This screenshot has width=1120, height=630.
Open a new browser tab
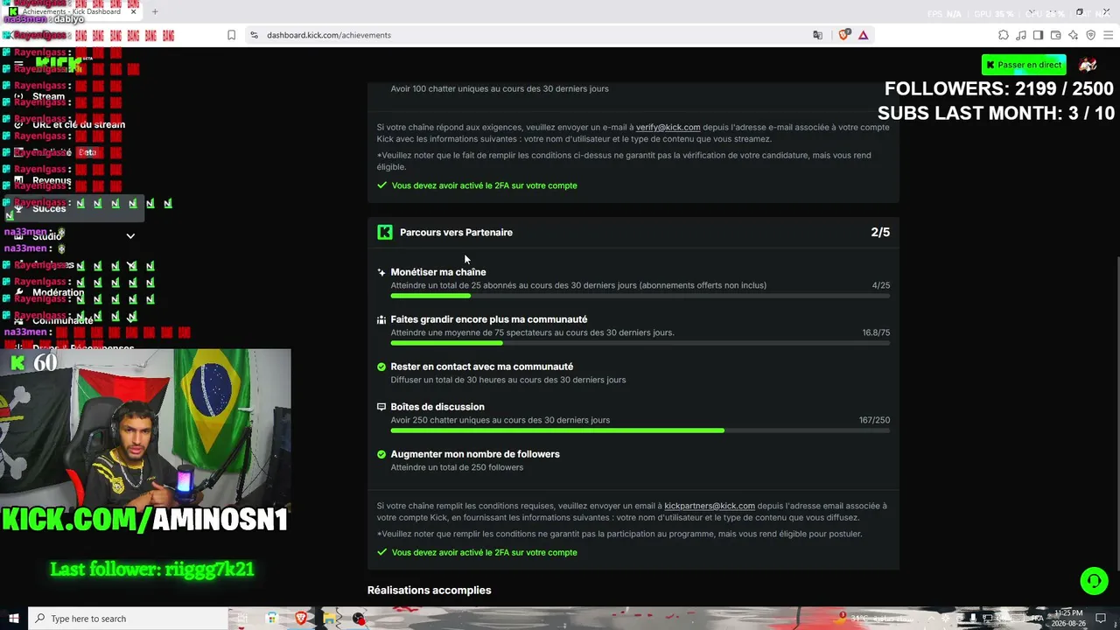coord(155,11)
